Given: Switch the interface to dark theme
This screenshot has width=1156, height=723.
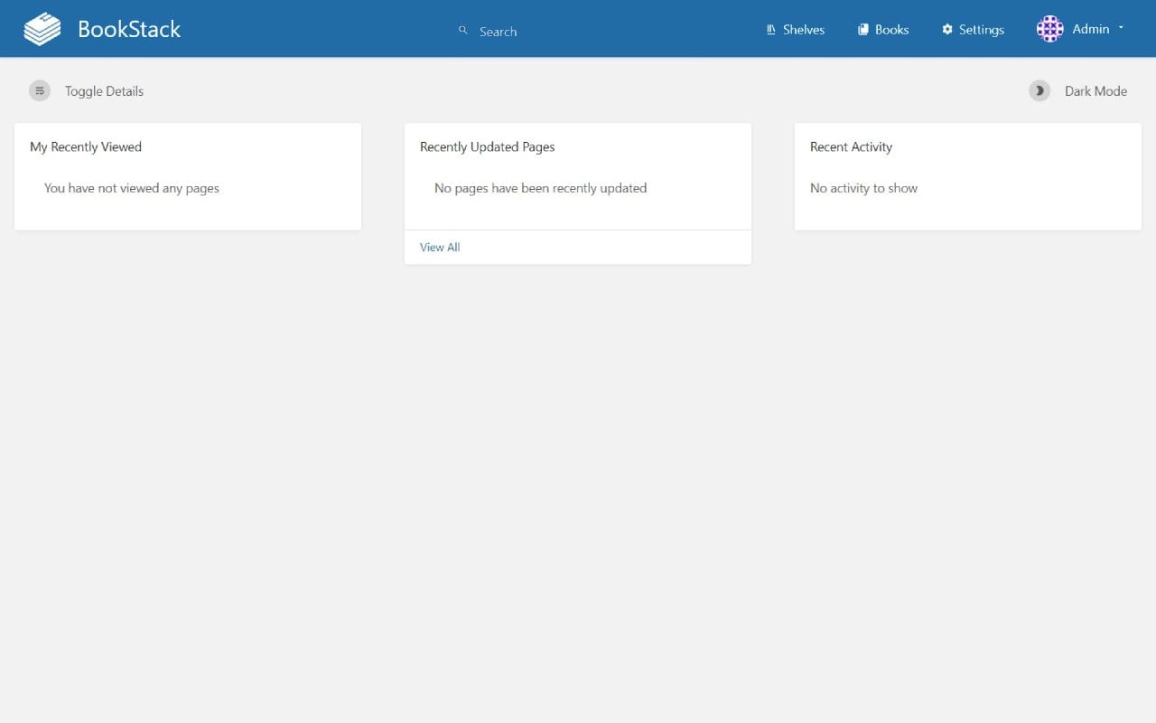Looking at the screenshot, I should pos(1077,90).
